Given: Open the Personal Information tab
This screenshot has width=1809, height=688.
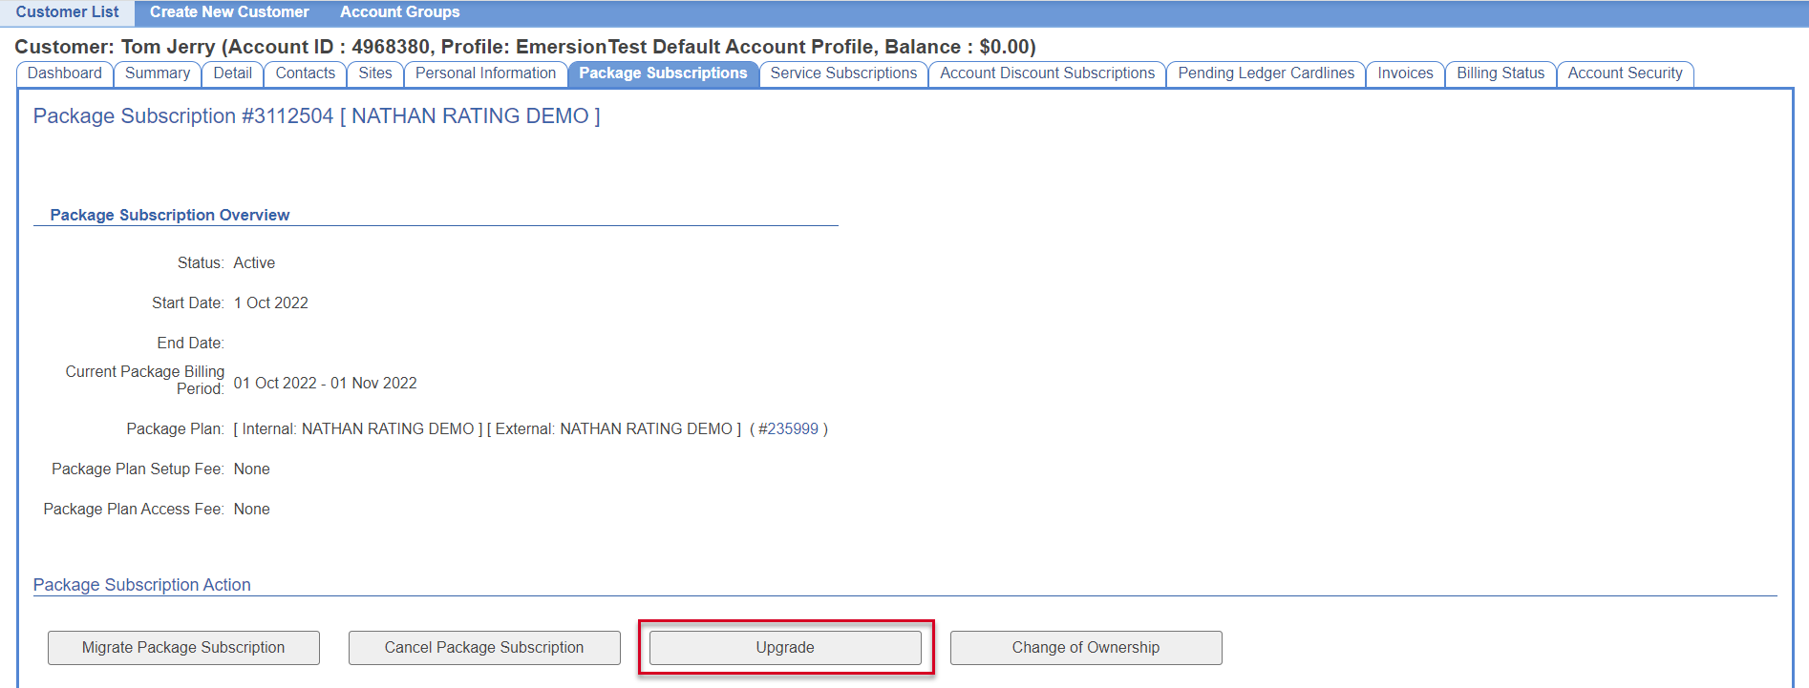Looking at the screenshot, I should pos(485,73).
